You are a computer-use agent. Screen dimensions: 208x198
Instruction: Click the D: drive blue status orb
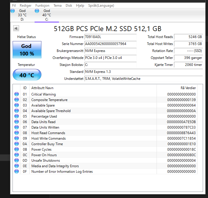click(x=12, y=11)
